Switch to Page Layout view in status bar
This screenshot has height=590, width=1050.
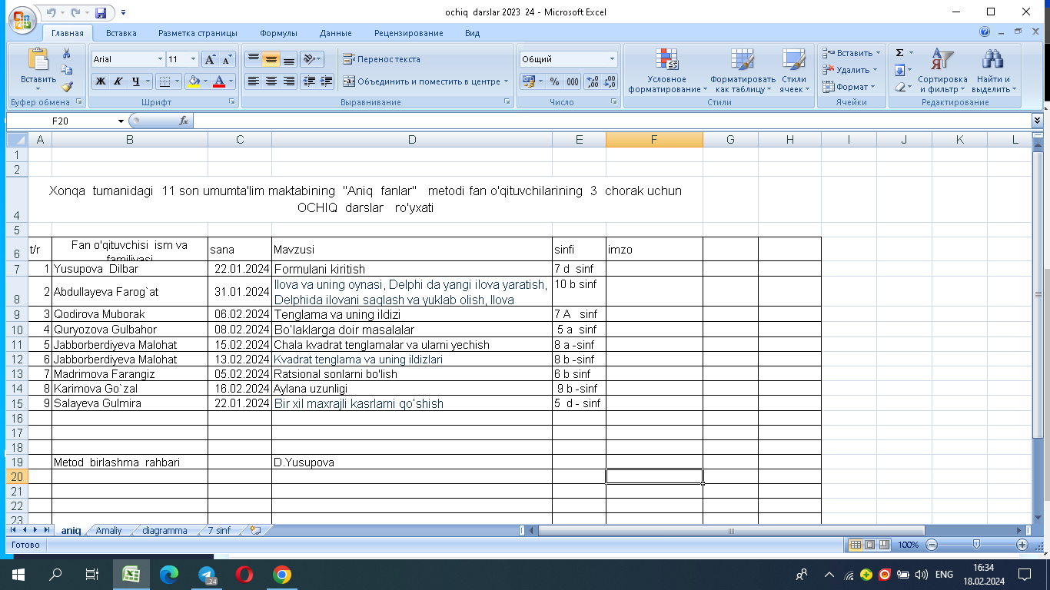tap(871, 545)
